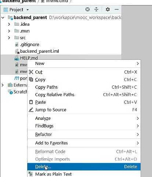Expand the .mvn folder

(9, 31)
